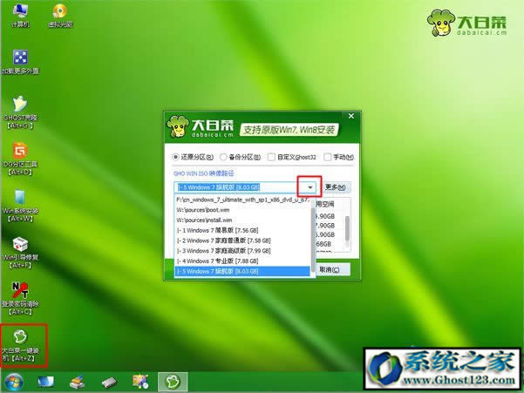Launch DG partition tool (Alt+D) icon
Image resolution: width=524 pixels, height=393 pixels.
[x=20, y=159]
